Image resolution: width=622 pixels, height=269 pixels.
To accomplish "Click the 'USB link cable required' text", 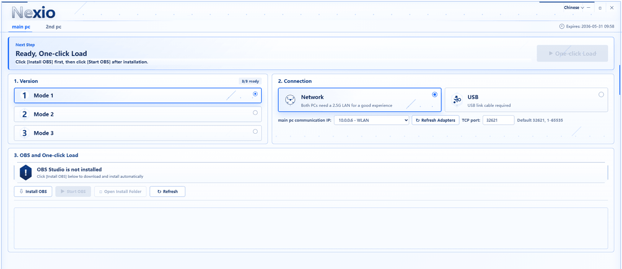I will 489,105.
